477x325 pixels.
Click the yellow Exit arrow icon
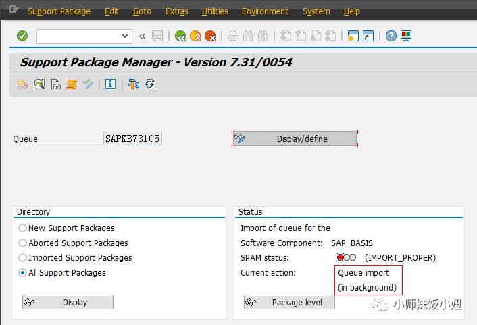(x=195, y=36)
